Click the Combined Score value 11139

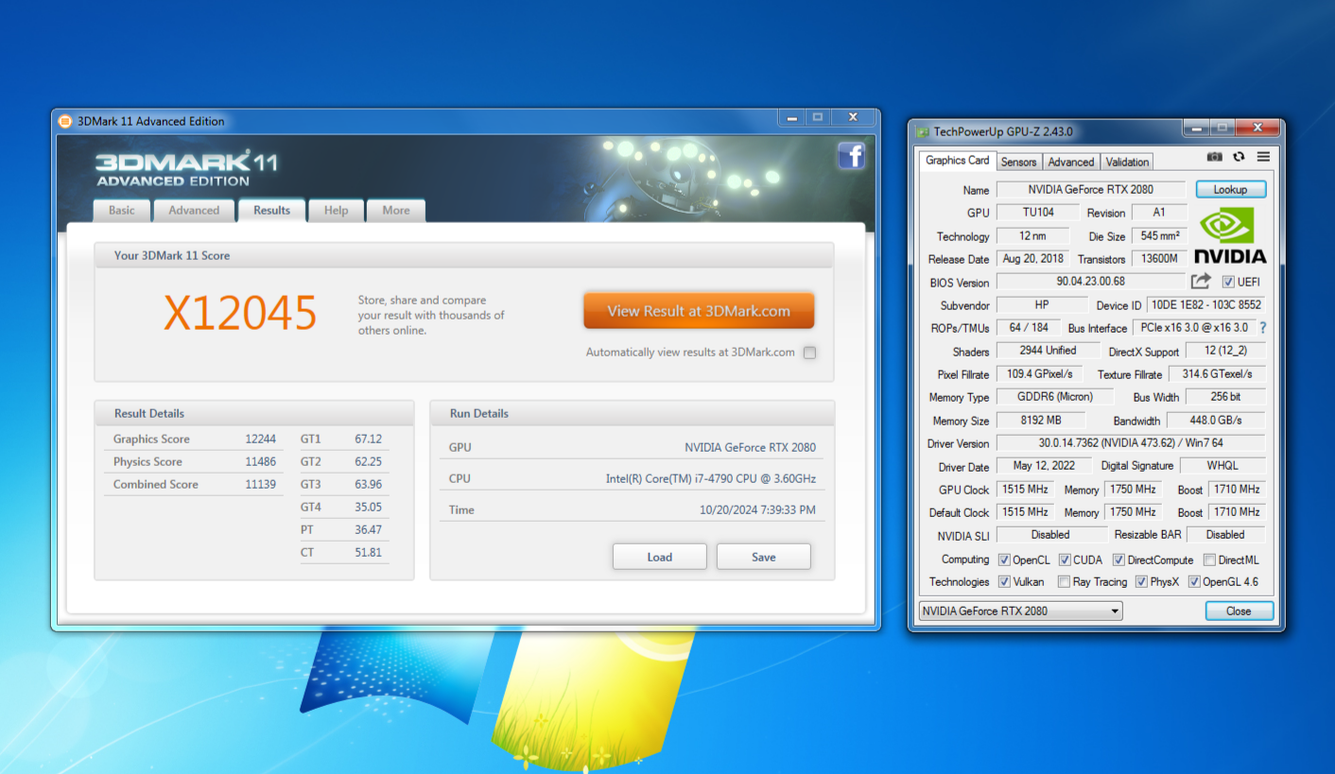(x=260, y=484)
